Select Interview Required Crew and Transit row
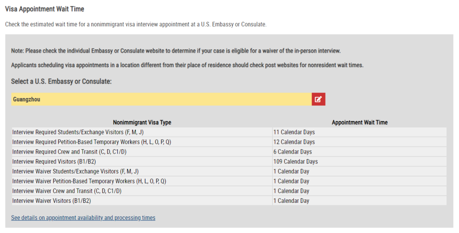Viewport: 459px width, 233px height. point(229,152)
